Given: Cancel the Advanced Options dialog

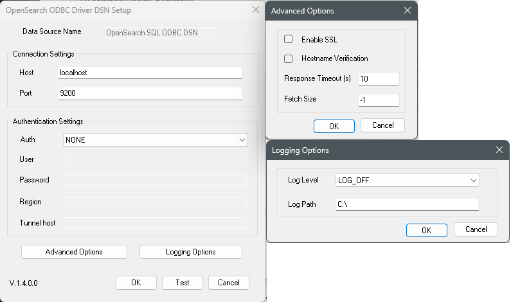Looking at the screenshot, I should [382, 125].
